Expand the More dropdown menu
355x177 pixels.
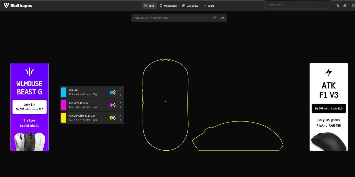click(209, 6)
